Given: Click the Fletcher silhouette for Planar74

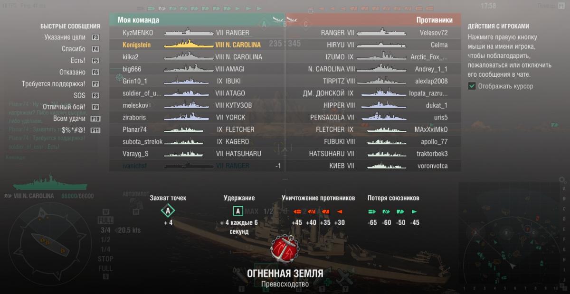Looking at the screenshot, I should point(187,129).
